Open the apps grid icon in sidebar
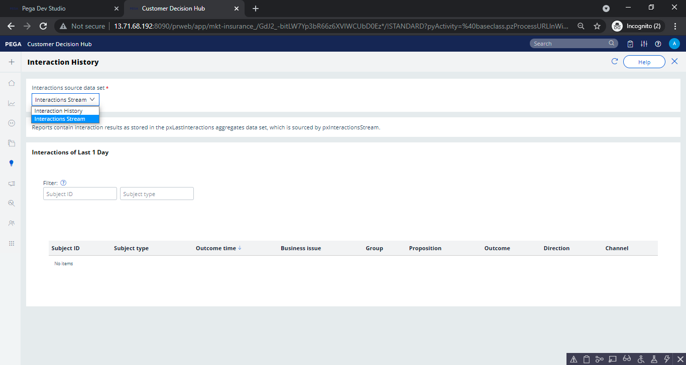 click(11, 243)
